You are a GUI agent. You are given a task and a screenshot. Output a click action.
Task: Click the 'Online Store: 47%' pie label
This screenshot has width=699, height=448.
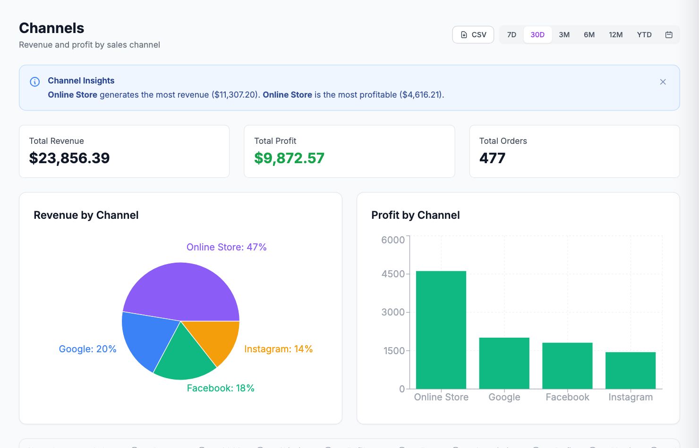coord(227,247)
